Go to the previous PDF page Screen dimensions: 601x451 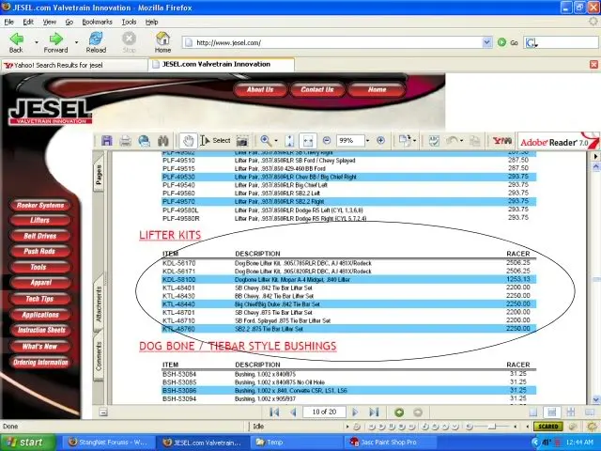pos(293,412)
